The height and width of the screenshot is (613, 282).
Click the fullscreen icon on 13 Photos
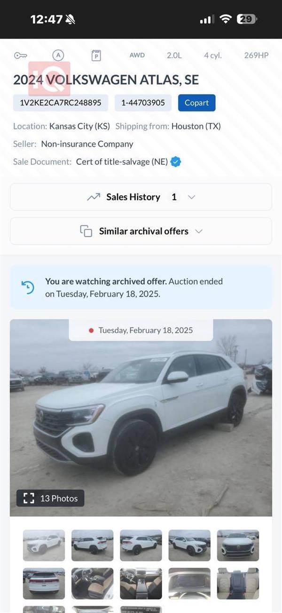29,498
